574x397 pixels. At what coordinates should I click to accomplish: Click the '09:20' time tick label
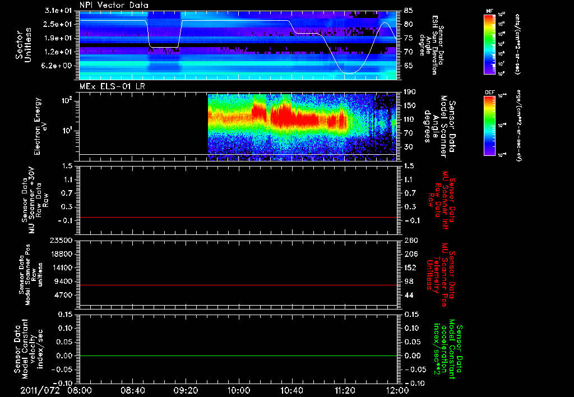186,390
